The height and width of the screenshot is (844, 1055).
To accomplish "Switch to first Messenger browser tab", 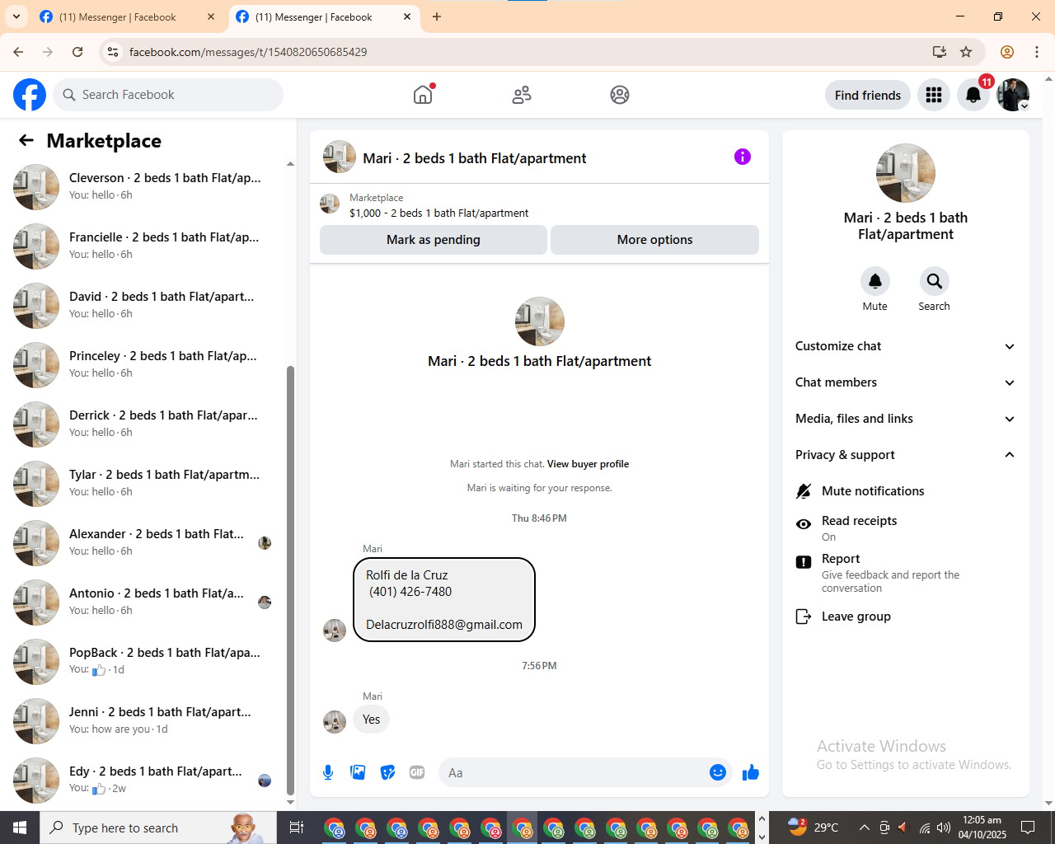I will click(128, 16).
